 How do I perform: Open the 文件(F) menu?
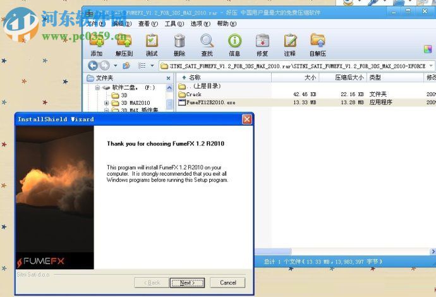[x=95, y=24]
